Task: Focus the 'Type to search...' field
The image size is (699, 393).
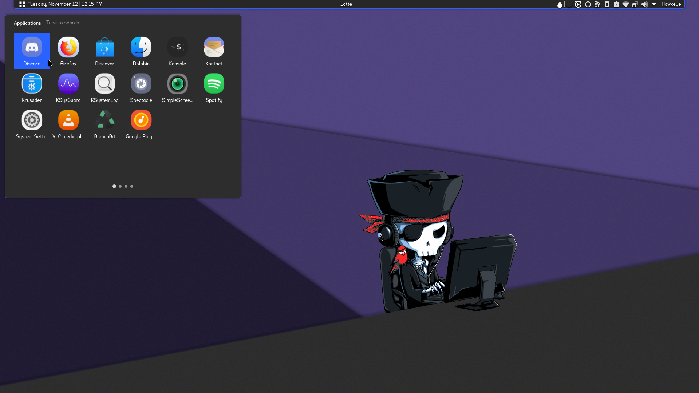Action: tap(64, 23)
